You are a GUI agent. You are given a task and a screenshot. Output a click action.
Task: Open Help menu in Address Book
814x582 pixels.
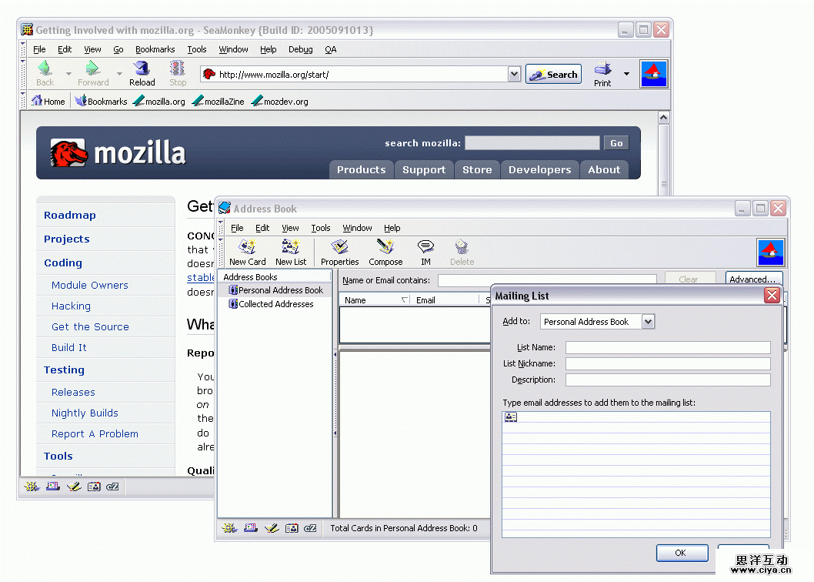[x=392, y=228]
